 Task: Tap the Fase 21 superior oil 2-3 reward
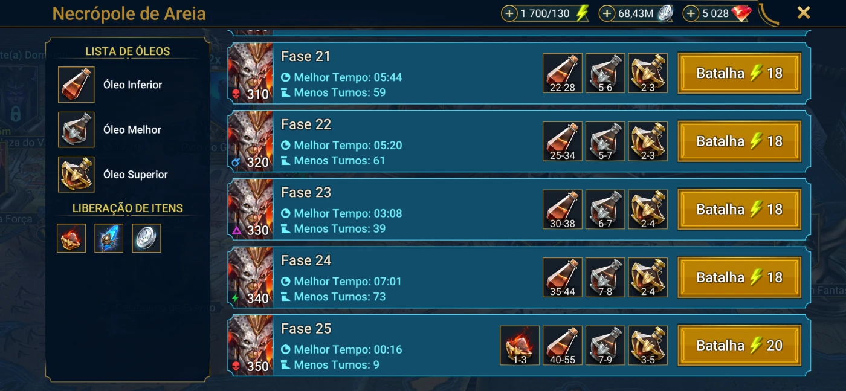point(648,73)
